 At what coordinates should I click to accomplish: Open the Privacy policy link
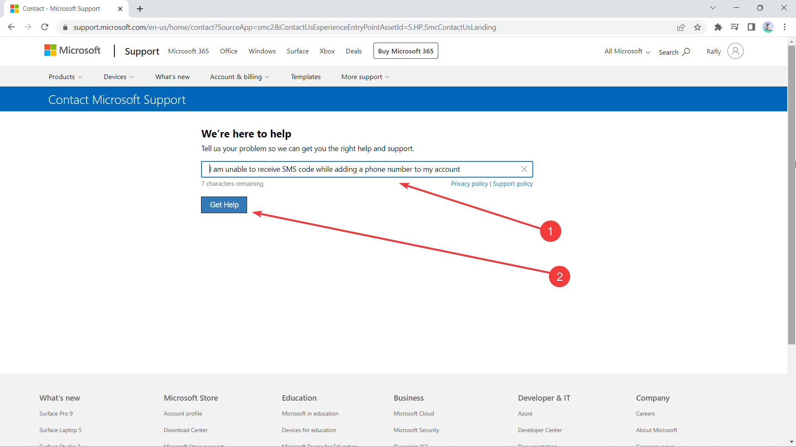click(469, 184)
